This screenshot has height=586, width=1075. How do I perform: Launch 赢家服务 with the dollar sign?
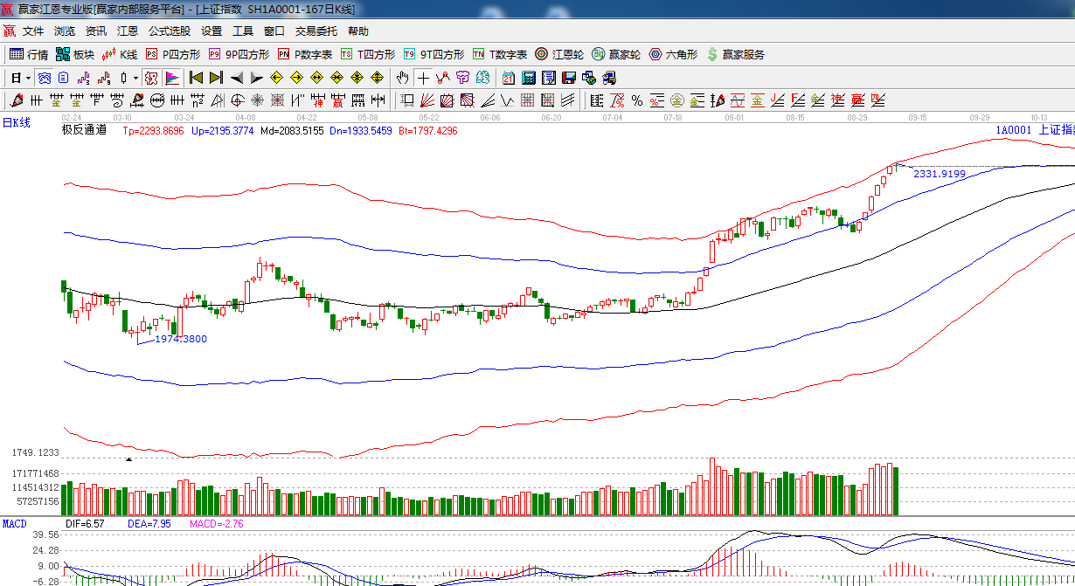click(735, 54)
